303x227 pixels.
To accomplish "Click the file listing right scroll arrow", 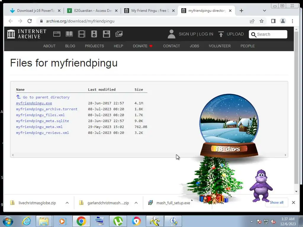I will coord(286,155).
